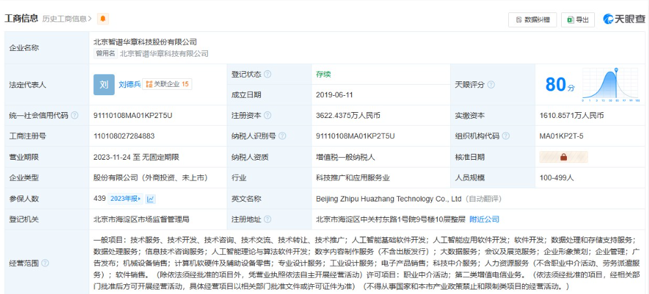649x294 pixels.
Task: Open legal representative 刘德兵 link
Action: click(x=130, y=85)
